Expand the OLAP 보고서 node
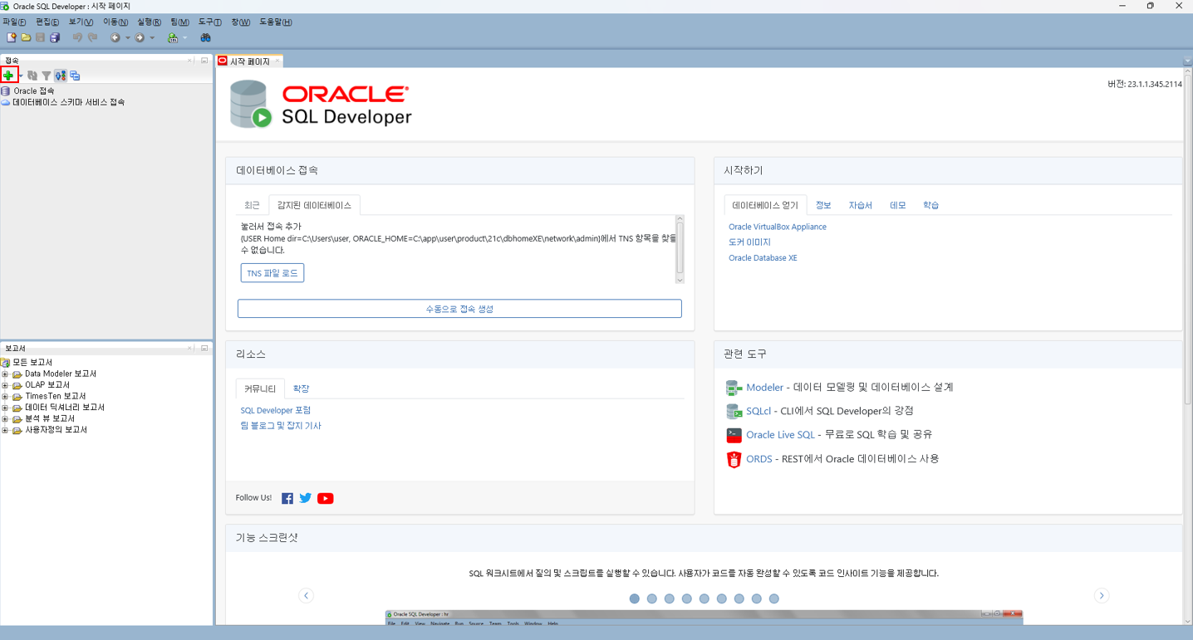 coord(5,385)
